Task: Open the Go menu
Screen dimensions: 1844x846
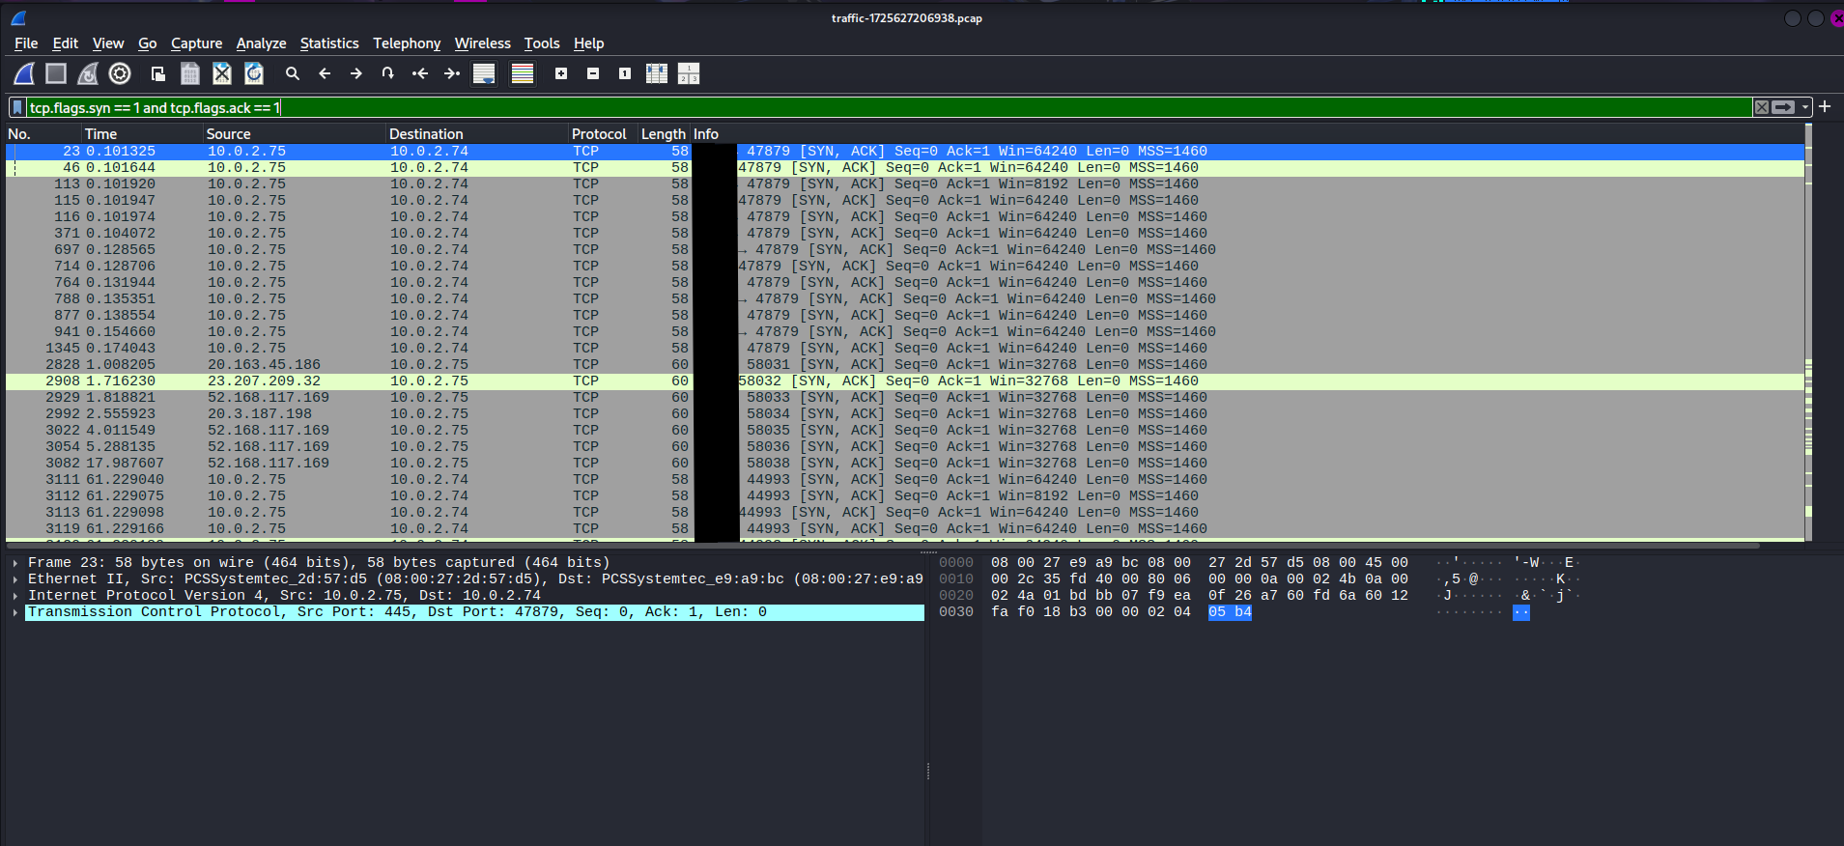Action: click(147, 43)
